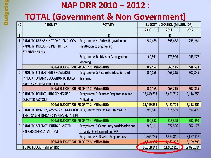Select "316,395" in the Programme E row
The width and height of the screenshot is (211, 158).
173,110
